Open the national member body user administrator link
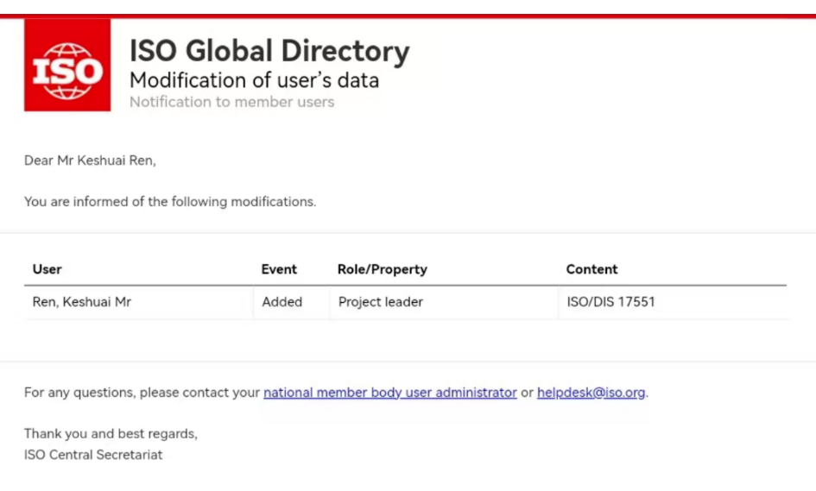Viewport: 816px width, 491px height. 389,393
